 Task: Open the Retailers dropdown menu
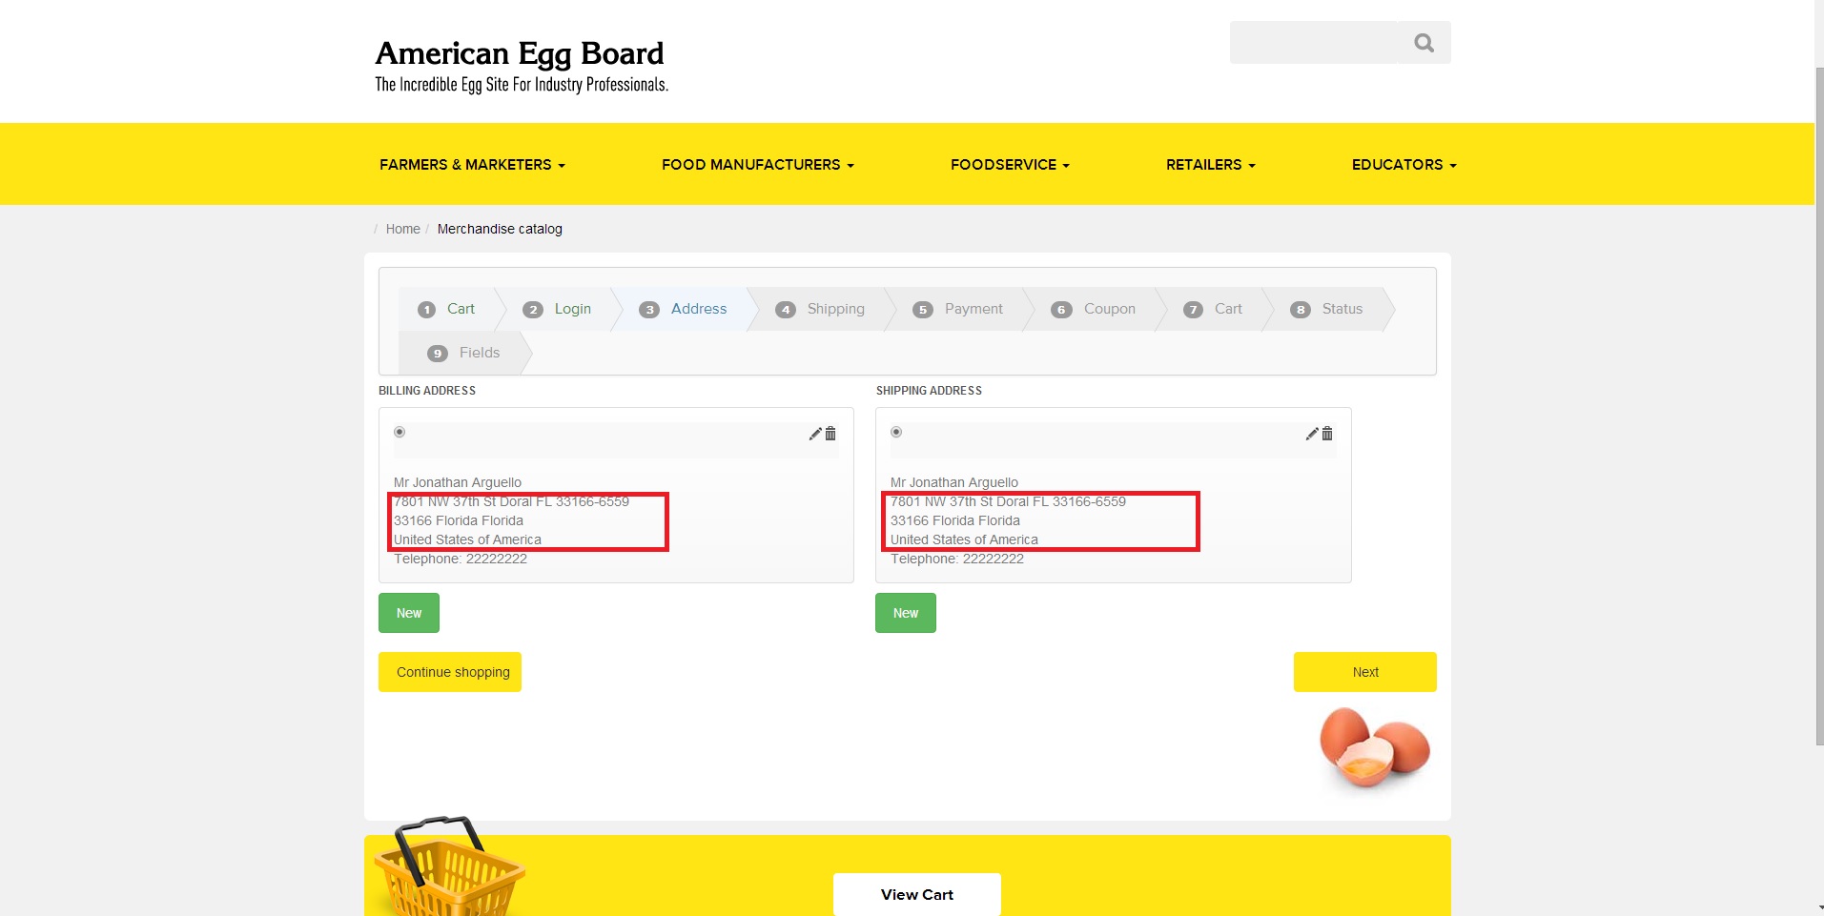coord(1210,165)
